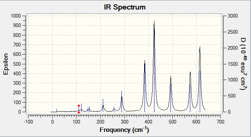This screenshot has width=251, height=137.
Task: Select the blue vibrational line near 288 cm-1
Action: coord(121,101)
